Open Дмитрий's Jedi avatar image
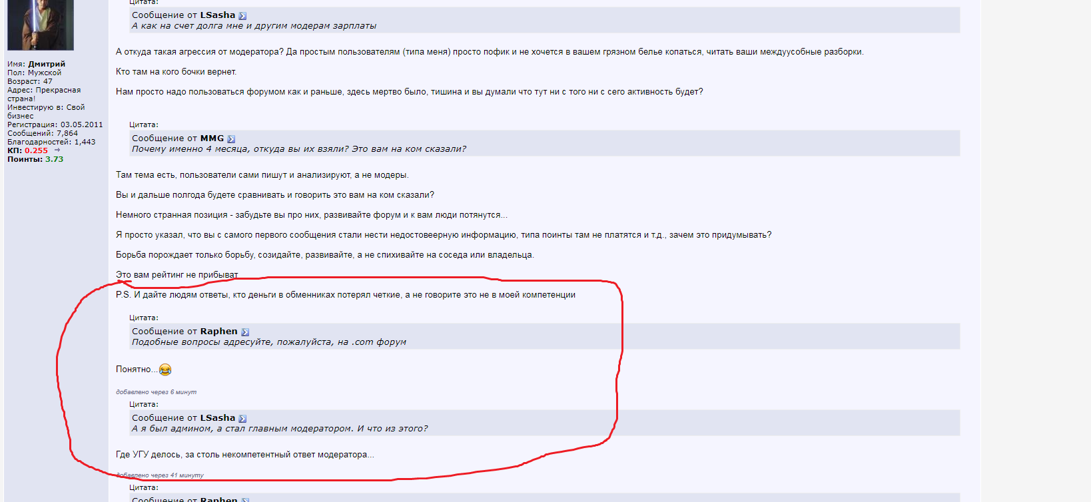The image size is (1091, 502). [x=40, y=25]
